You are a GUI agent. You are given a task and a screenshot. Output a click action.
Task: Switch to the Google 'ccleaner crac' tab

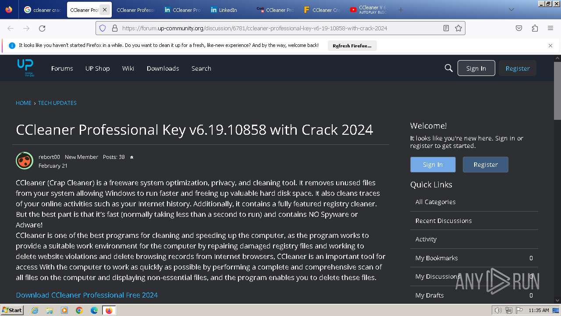pos(43,10)
